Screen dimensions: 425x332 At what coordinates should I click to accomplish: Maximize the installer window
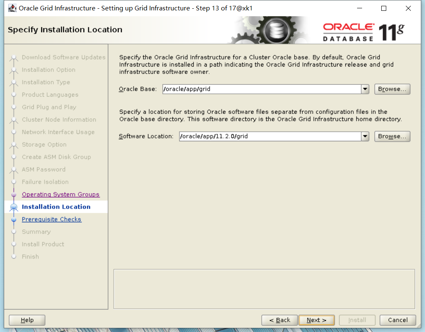tap(384, 8)
